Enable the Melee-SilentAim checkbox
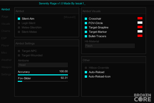This screenshot has width=154, height=103. point(19,27)
